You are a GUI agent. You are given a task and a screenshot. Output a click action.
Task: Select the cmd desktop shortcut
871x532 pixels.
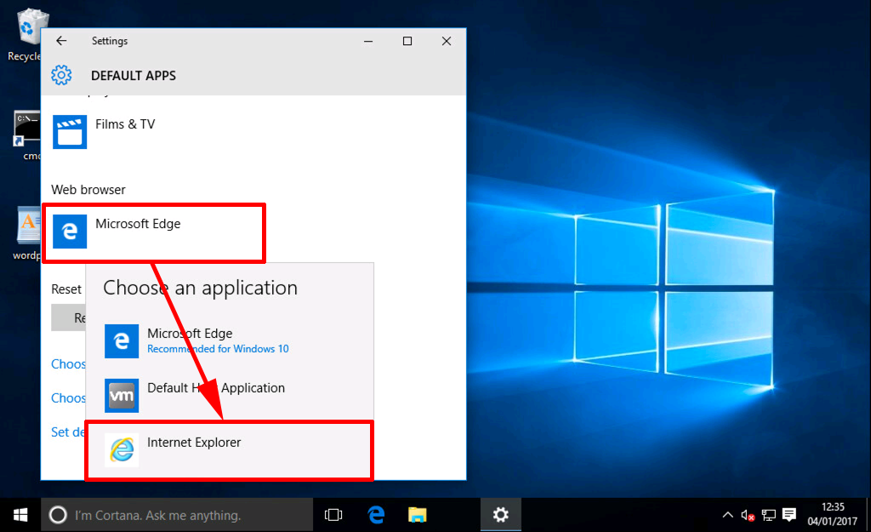[26, 135]
